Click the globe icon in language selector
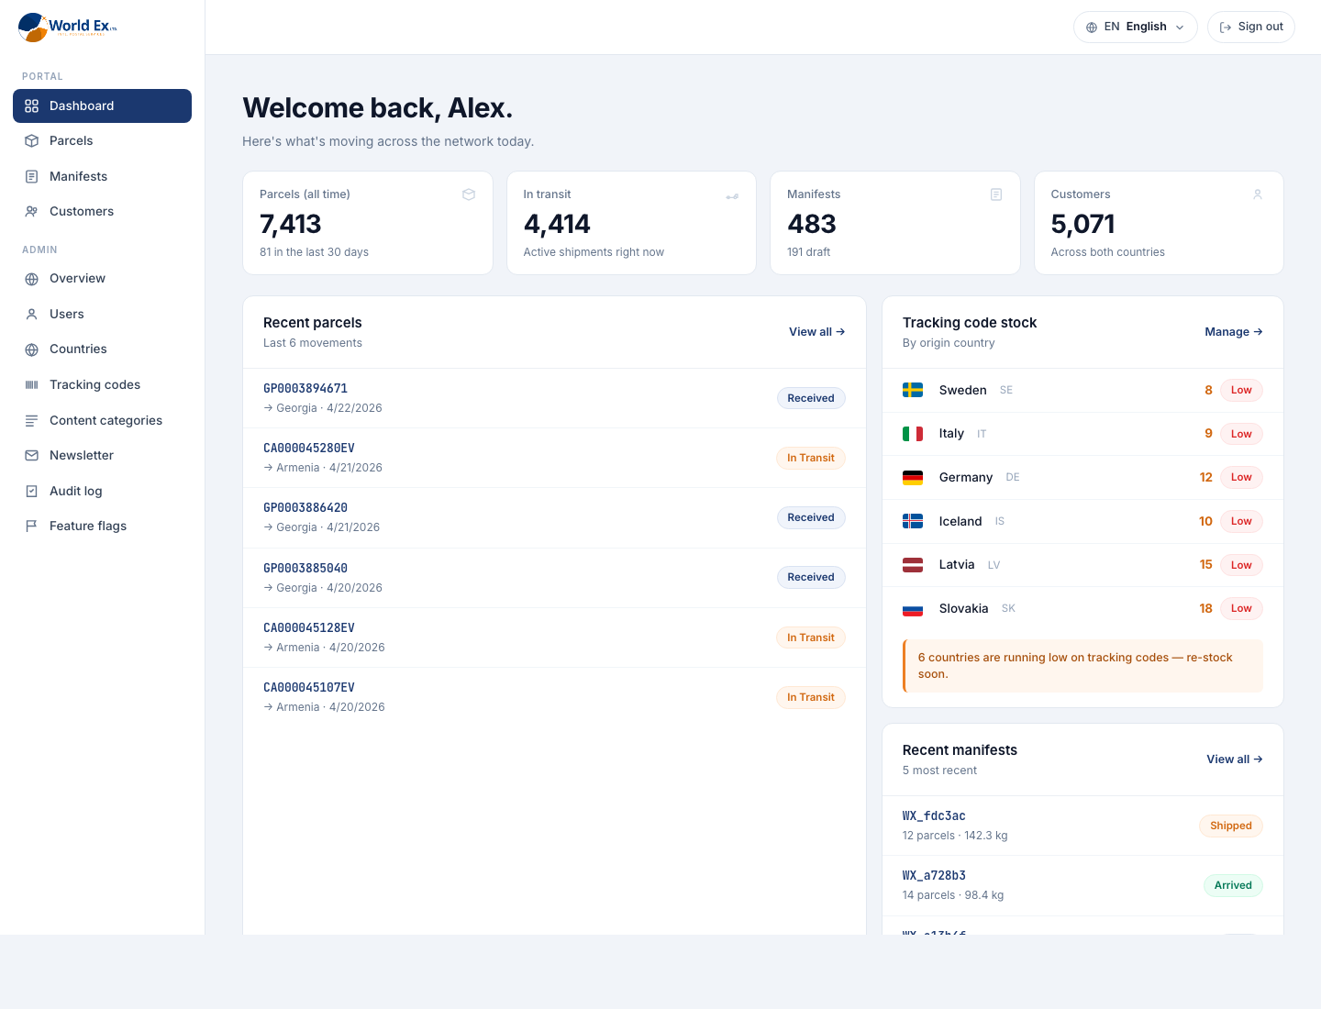 [1092, 28]
